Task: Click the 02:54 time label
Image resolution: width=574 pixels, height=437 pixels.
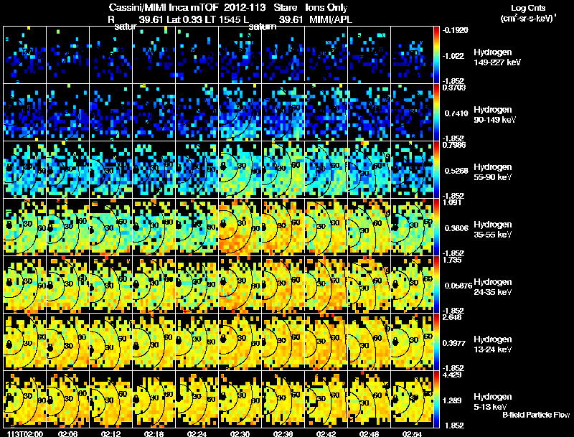Action: coord(412,433)
